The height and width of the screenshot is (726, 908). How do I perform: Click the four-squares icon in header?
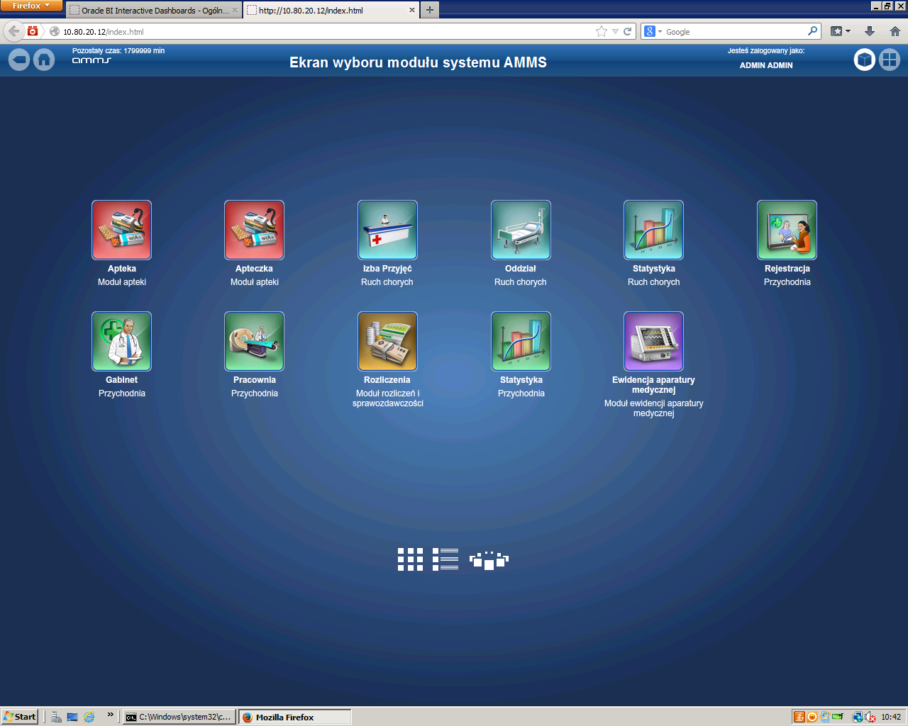click(x=890, y=60)
